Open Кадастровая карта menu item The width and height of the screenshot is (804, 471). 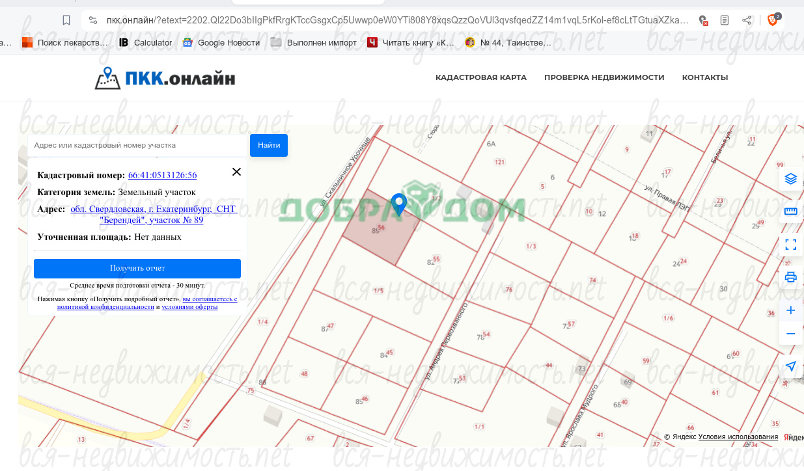pos(480,77)
